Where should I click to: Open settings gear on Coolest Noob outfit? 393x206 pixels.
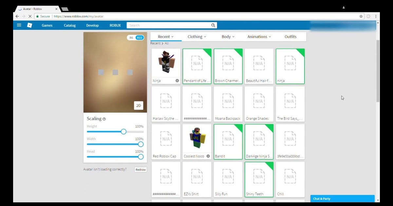click(x=208, y=156)
